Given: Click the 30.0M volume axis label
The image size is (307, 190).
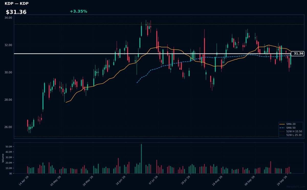Looking at the screenshot, I should click(9, 157).
